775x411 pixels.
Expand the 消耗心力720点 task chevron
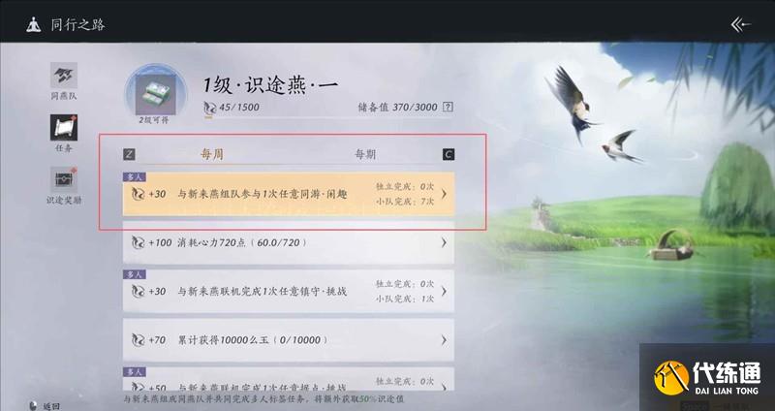coord(444,243)
